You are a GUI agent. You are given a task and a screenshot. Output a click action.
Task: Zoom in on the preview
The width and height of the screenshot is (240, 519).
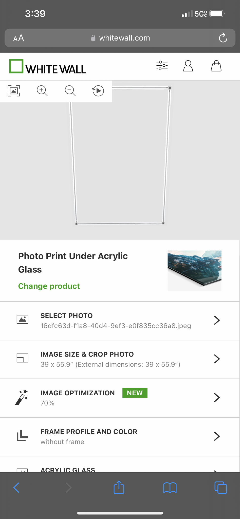[42, 91]
